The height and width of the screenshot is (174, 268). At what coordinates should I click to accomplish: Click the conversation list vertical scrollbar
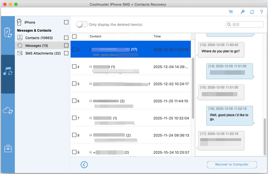click(193, 88)
